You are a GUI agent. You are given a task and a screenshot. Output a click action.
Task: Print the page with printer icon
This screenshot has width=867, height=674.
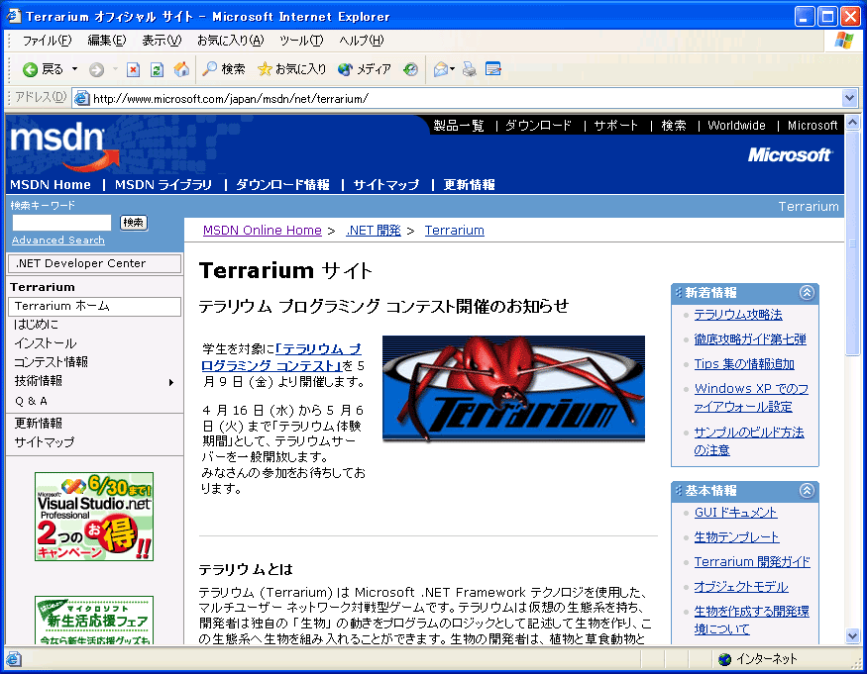pyautogui.click(x=469, y=69)
